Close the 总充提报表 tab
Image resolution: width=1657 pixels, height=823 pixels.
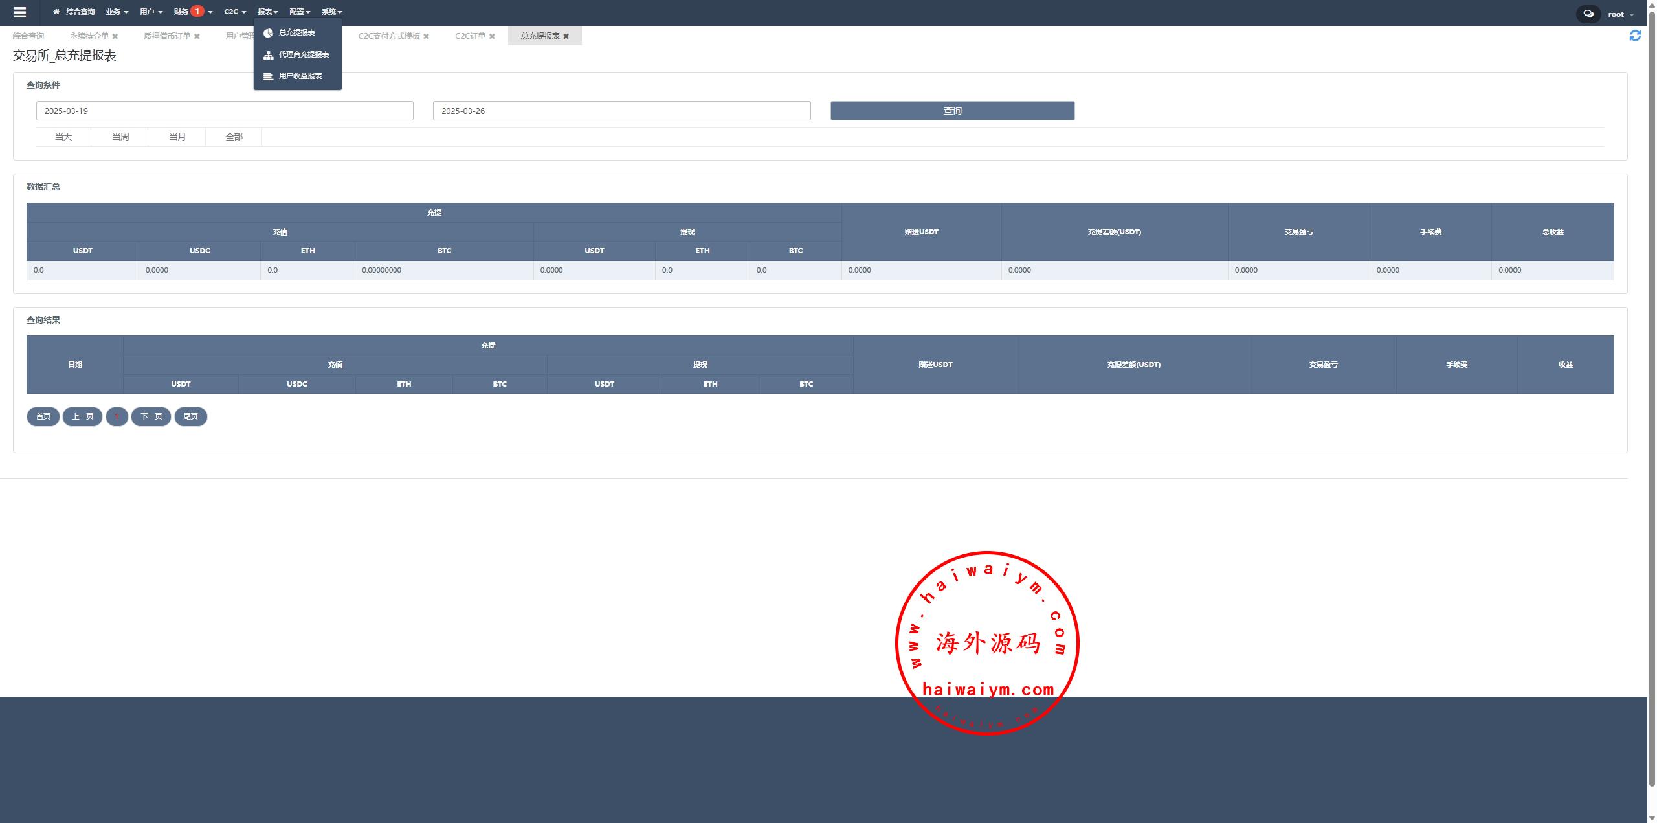tap(566, 36)
